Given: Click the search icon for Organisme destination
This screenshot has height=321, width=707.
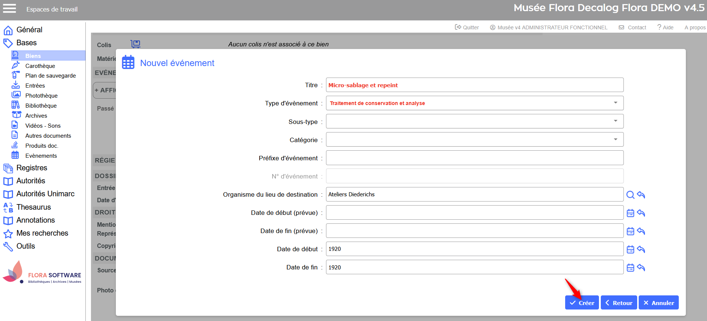Looking at the screenshot, I should pos(630,195).
